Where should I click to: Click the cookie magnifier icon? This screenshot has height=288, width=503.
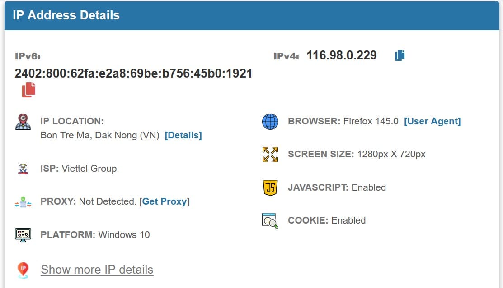point(270,220)
